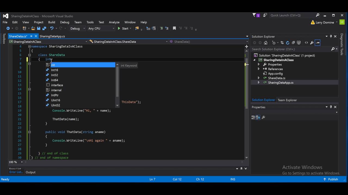Expand the References node in Solution Explorer
The width and height of the screenshot is (348, 195).
pyautogui.click(x=259, y=69)
